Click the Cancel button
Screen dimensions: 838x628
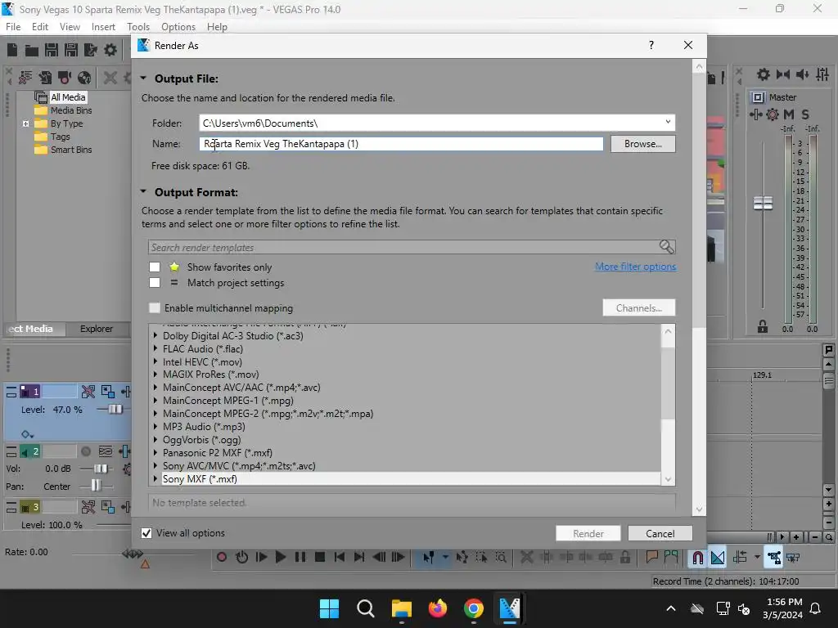click(x=660, y=533)
